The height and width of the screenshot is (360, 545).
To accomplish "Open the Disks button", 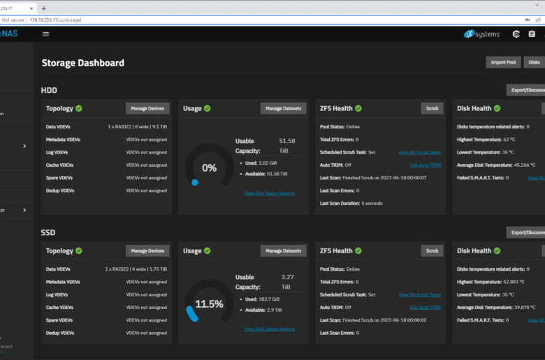I will pos(535,62).
